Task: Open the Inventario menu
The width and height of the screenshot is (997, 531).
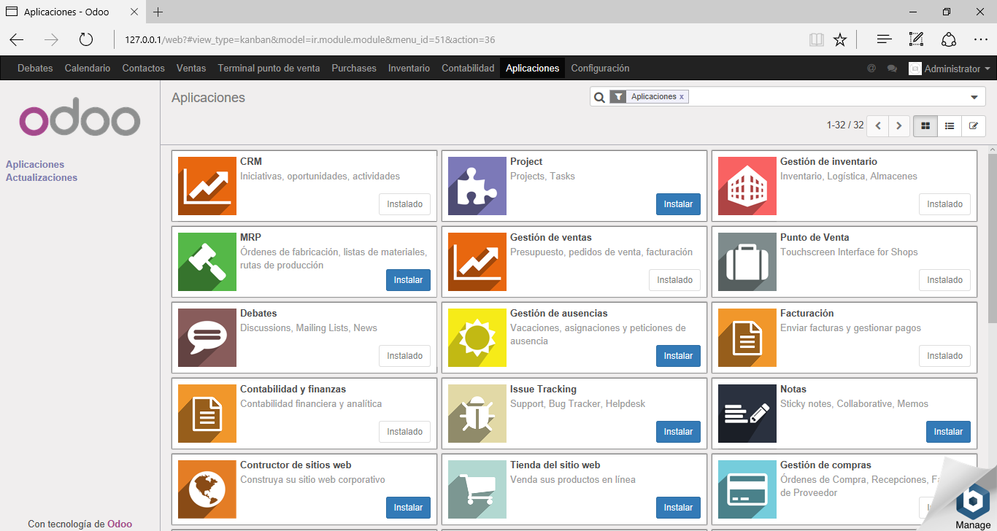Action: (x=409, y=68)
